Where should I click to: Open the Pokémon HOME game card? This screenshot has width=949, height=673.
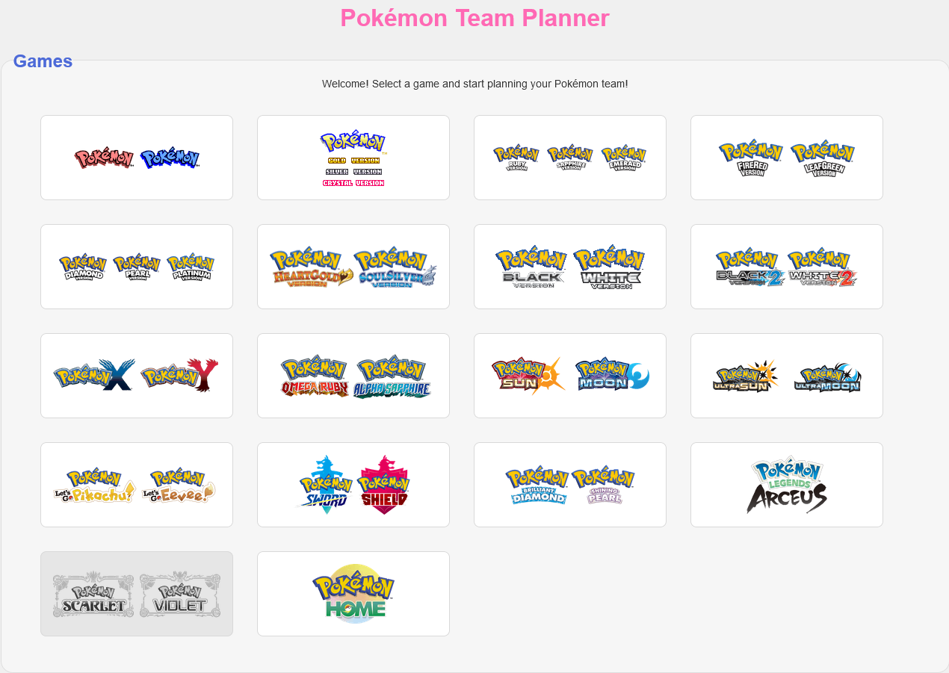tap(353, 594)
